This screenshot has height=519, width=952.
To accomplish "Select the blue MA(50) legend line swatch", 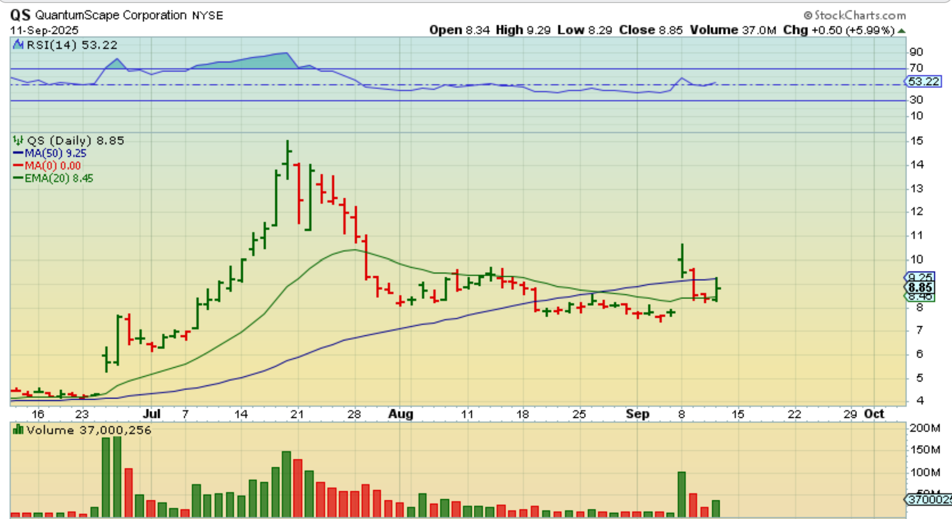I will point(18,153).
